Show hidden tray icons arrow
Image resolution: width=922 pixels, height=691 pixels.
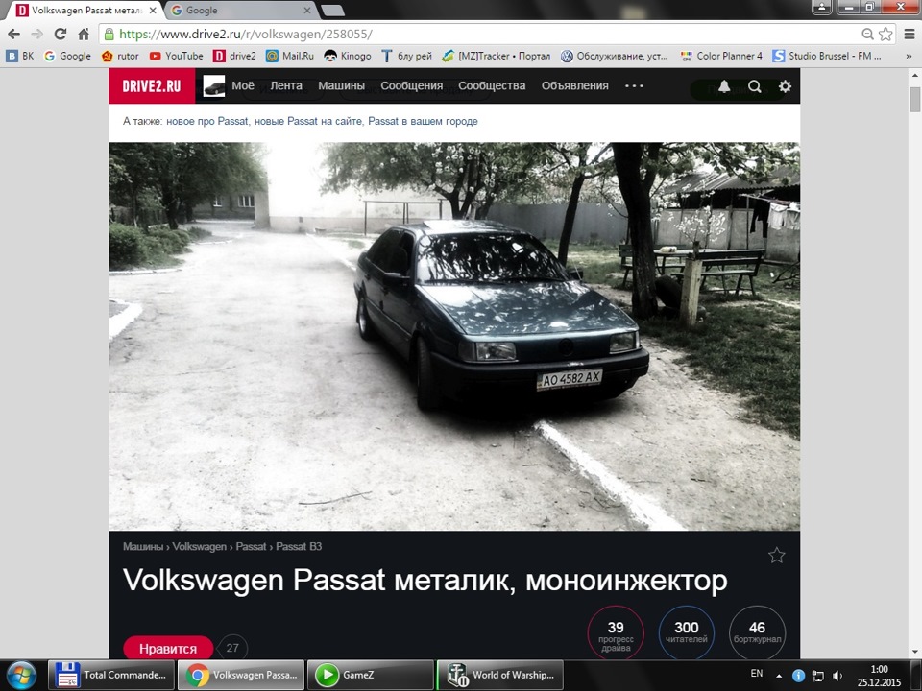coord(779,676)
